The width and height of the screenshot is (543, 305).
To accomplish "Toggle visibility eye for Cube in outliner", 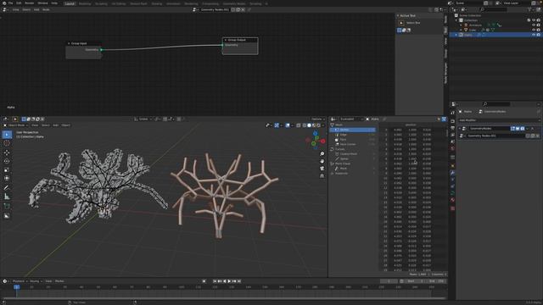I will [x=534, y=30].
